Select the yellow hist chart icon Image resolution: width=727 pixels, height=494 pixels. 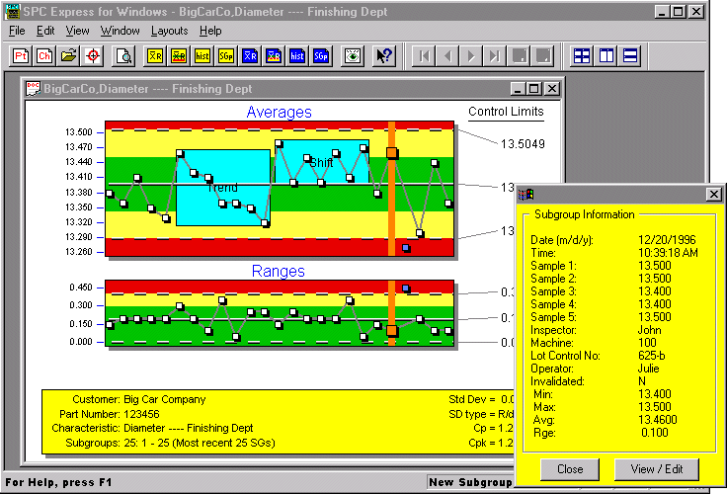coord(202,56)
